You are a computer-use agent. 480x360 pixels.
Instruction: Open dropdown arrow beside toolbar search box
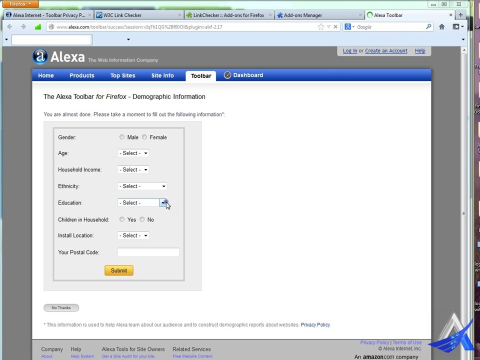(x=128, y=39)
